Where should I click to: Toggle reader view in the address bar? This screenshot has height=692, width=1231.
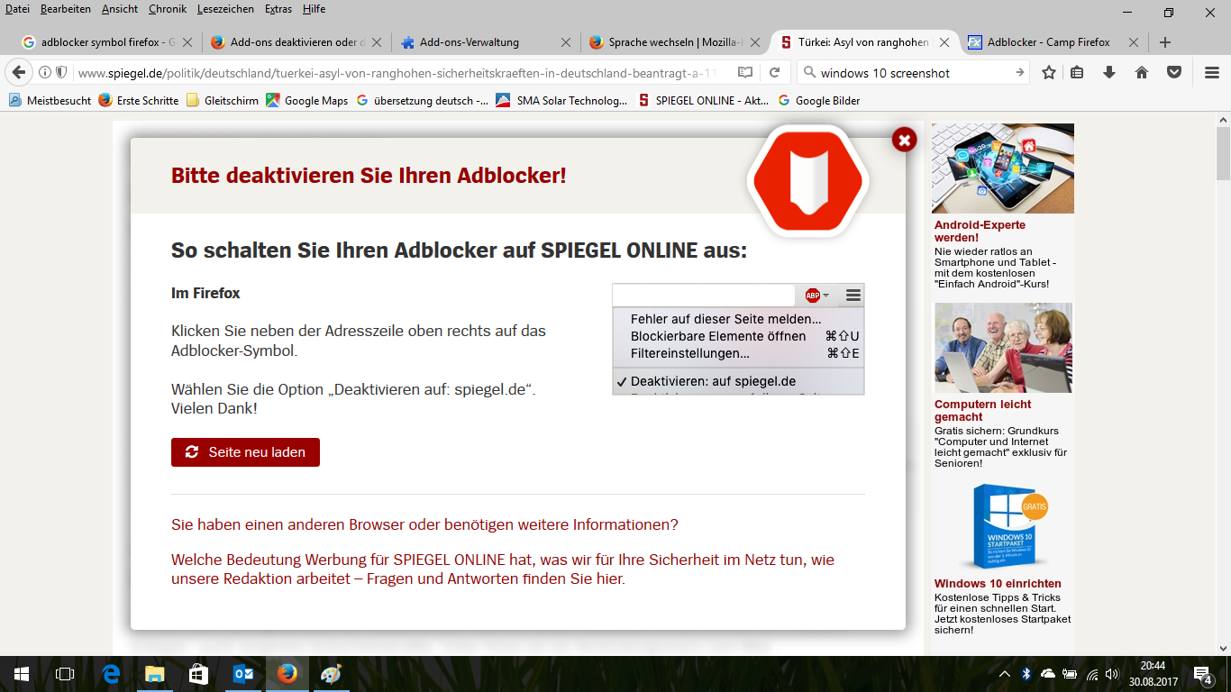[745, 72]
